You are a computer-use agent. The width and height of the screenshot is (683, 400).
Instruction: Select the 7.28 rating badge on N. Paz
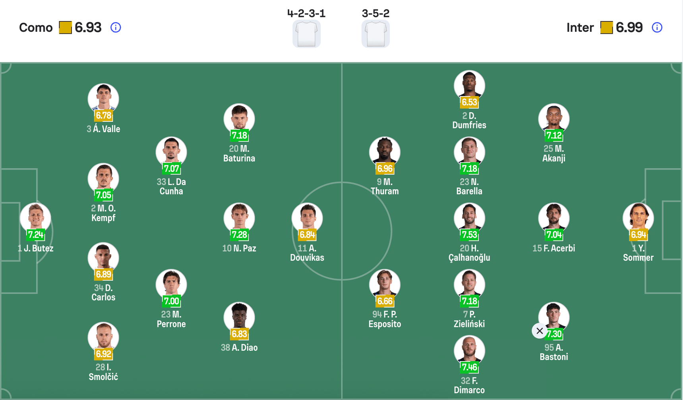coord(239,235)
